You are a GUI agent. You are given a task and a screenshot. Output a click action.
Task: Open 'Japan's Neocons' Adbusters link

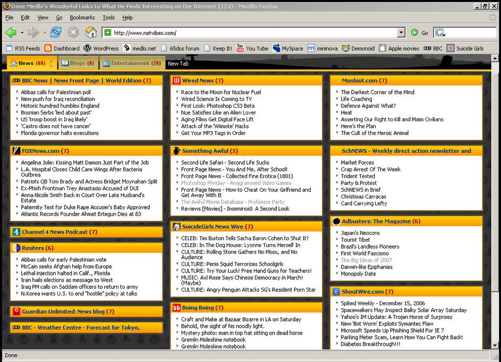pyautogui.click(x=360, y=233)
